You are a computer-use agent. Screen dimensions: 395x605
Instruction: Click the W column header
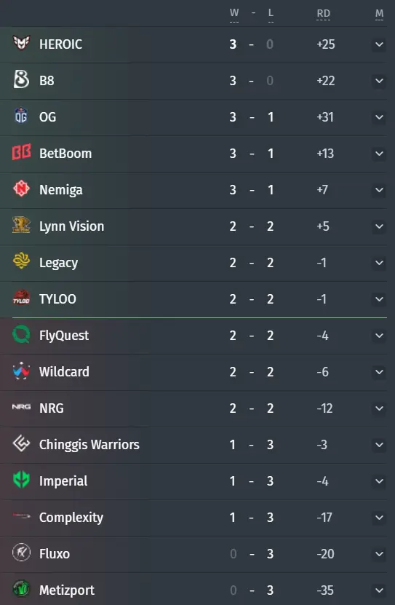[234, 14]
